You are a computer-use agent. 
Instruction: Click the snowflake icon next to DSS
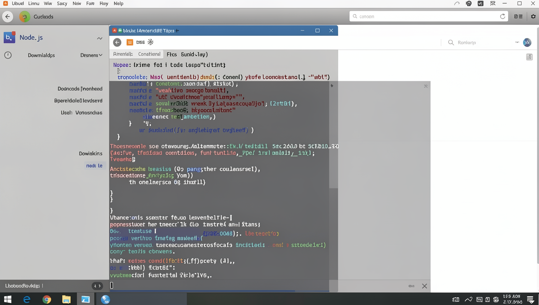(x=151, y=42)
